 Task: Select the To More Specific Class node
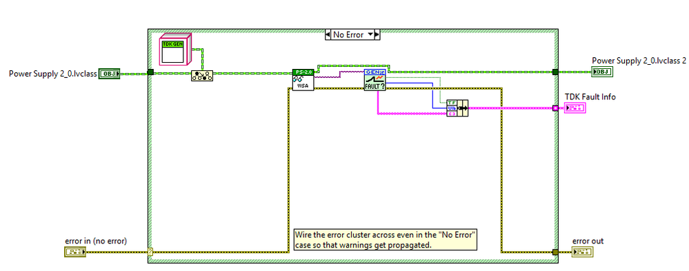pyautogui.click(x=202, y=76)
